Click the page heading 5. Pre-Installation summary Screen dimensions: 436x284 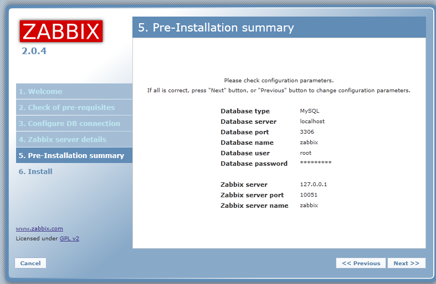tap(216, 28)
